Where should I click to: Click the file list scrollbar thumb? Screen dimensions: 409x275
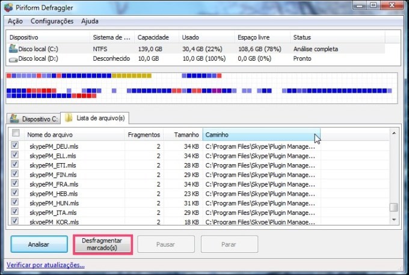click(x=394, y=208)
